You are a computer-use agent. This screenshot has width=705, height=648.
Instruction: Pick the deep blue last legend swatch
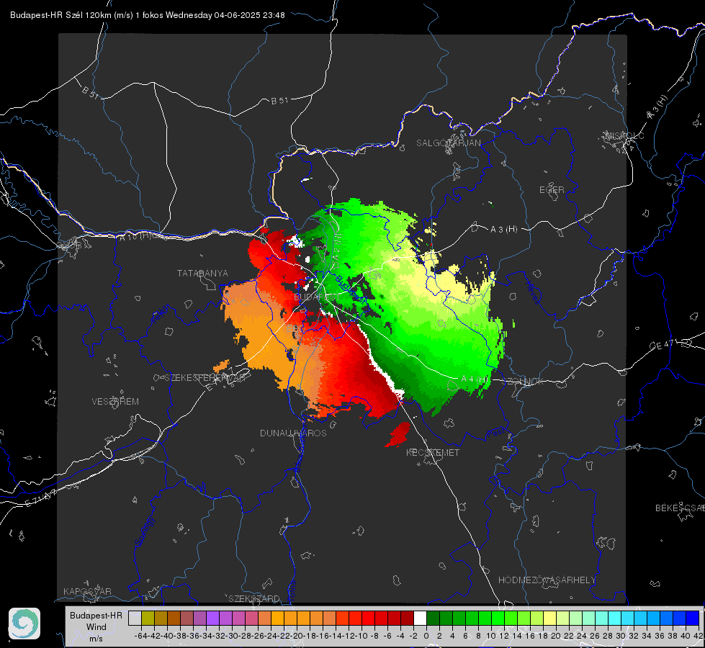tap(693, 618)
